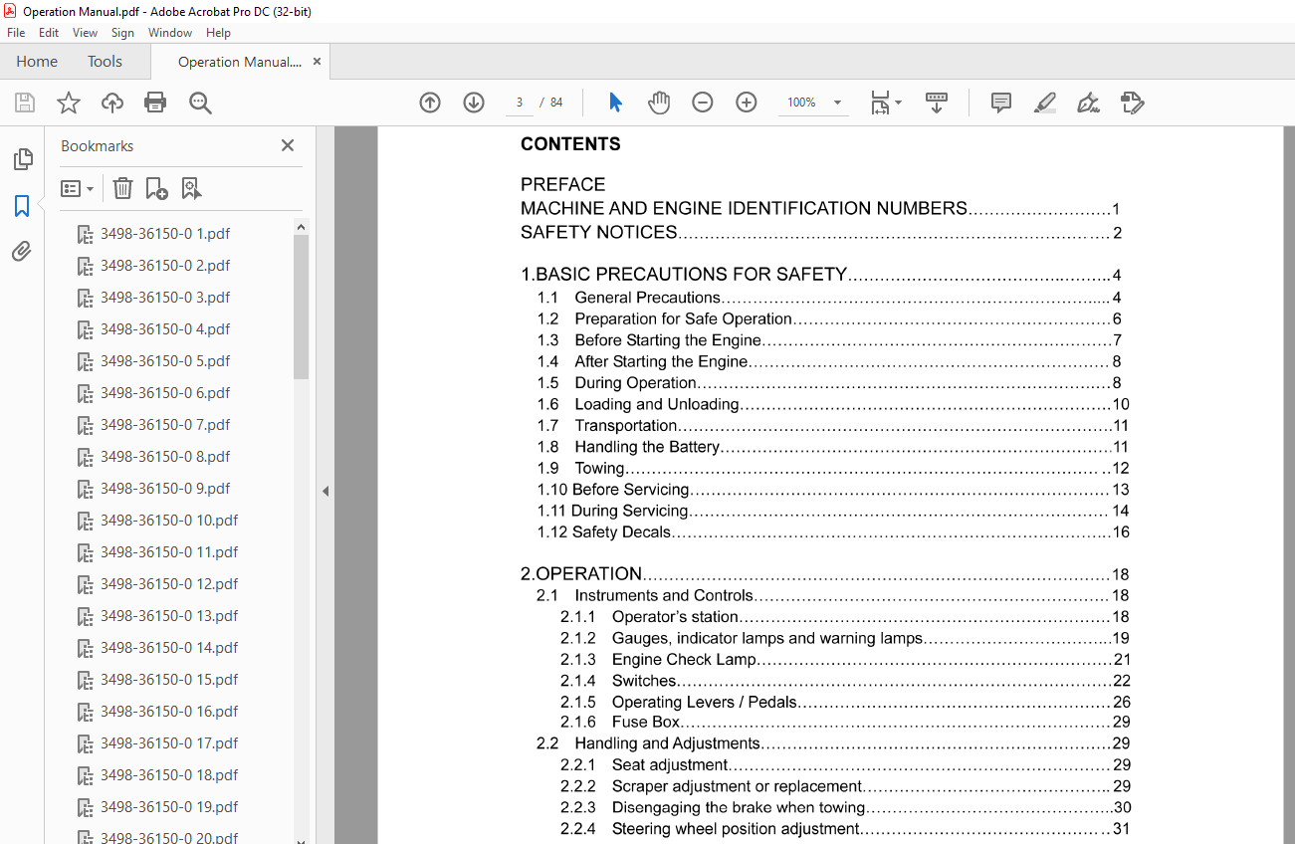Click the '2.OPERATION' contents heading

[824, 574]
